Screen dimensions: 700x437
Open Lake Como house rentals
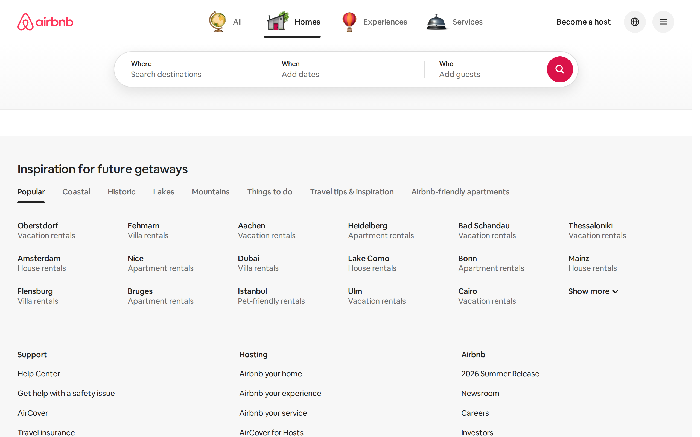point(372,263)
